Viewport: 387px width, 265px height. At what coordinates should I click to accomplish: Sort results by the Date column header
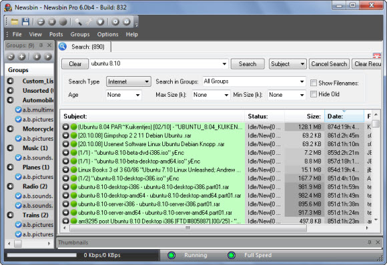tap(344, 116)
